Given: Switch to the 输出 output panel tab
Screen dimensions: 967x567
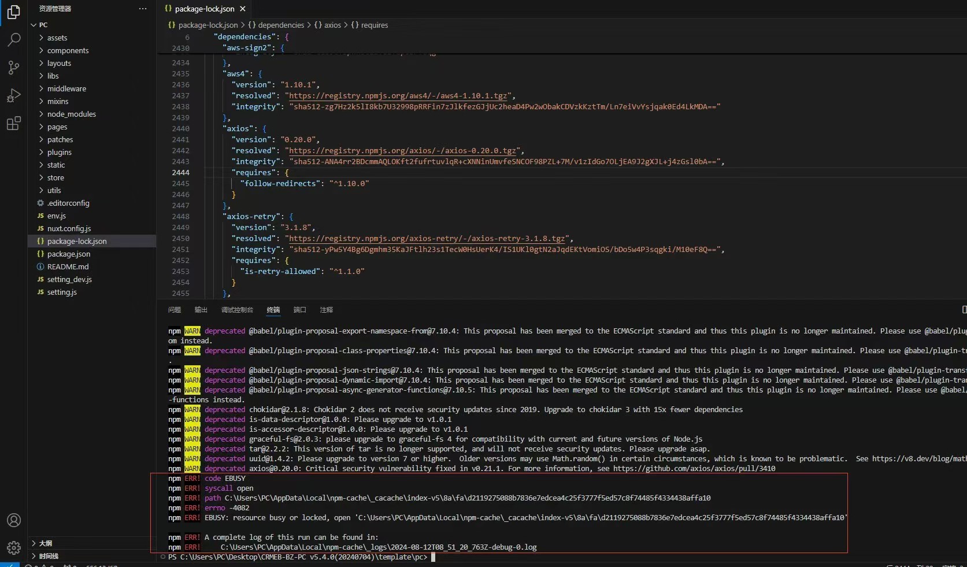Looking at the screenshot, I should tap(201, 310).
